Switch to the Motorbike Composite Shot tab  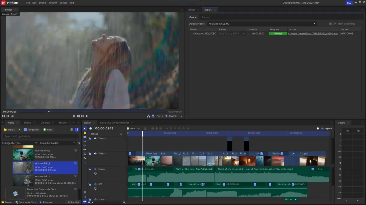pos(115,123)
